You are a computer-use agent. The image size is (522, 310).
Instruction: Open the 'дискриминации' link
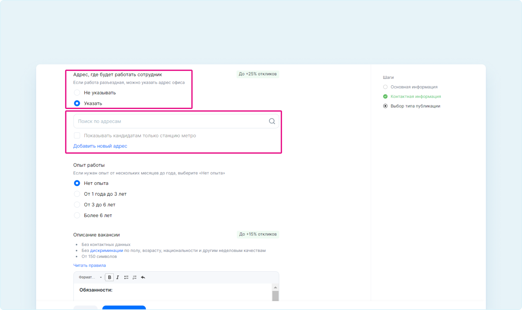tap(107, 251)
